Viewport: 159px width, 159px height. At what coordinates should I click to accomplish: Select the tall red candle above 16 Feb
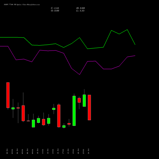tap(59, 116)
